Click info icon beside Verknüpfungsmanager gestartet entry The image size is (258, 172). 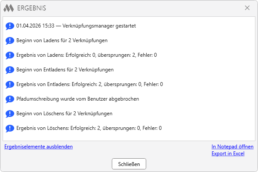[10, 26]
